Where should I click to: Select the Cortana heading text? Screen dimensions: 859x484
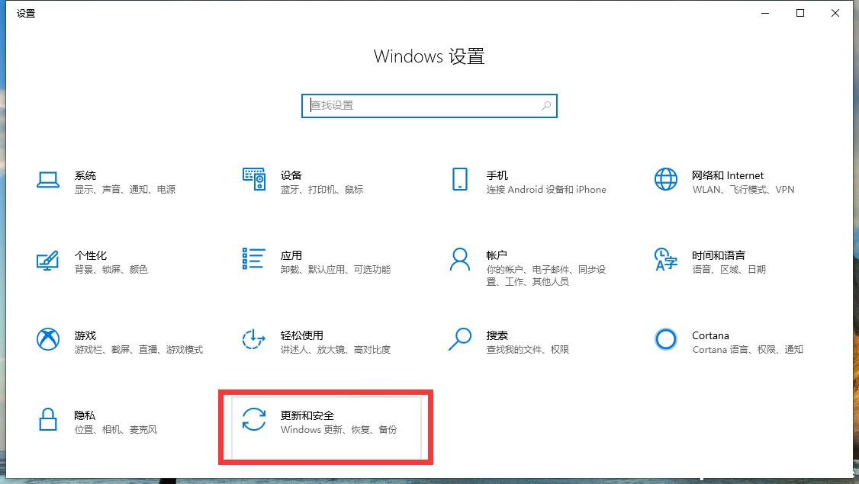click(x=710, y=335)
